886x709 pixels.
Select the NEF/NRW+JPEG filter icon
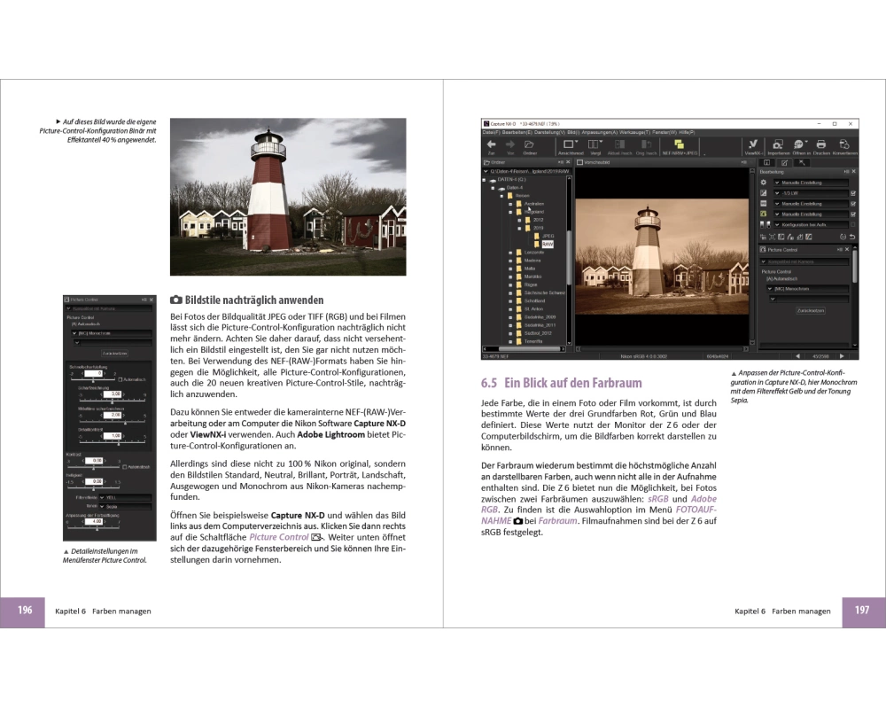(x=679, y=145)
